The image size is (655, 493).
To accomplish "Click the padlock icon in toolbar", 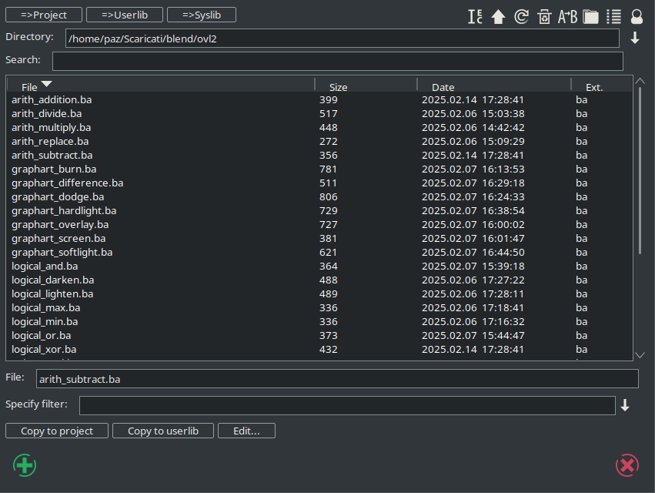I will coord(637,16).
